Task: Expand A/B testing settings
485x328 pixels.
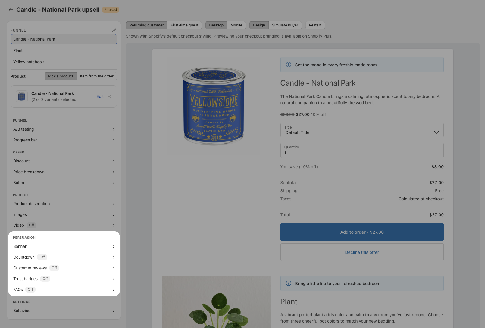Action: point(64,129)
